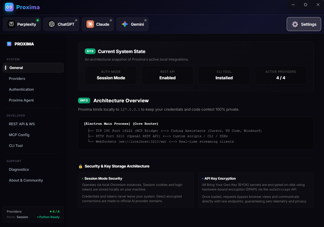Click the Current System State heading
Screen dimensions: 324x227
[121, 51]
